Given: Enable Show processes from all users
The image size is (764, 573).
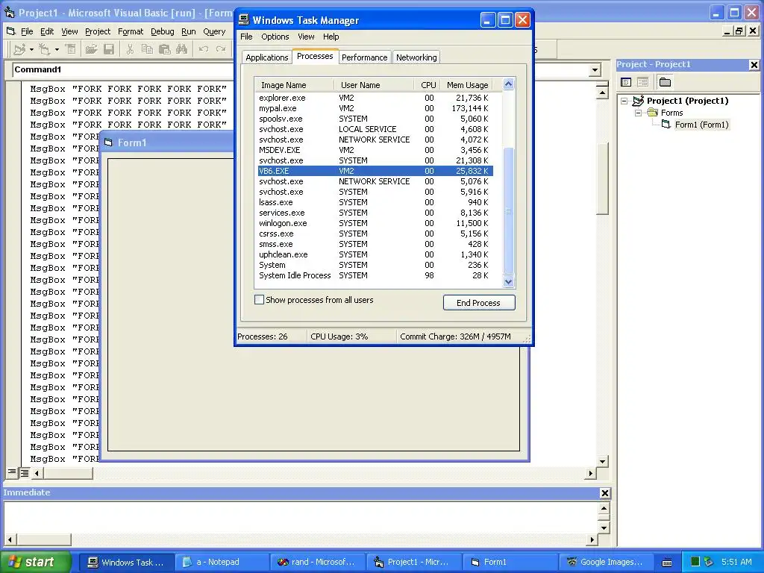Looking at the screenshot, I should click(x=259, y=300).
